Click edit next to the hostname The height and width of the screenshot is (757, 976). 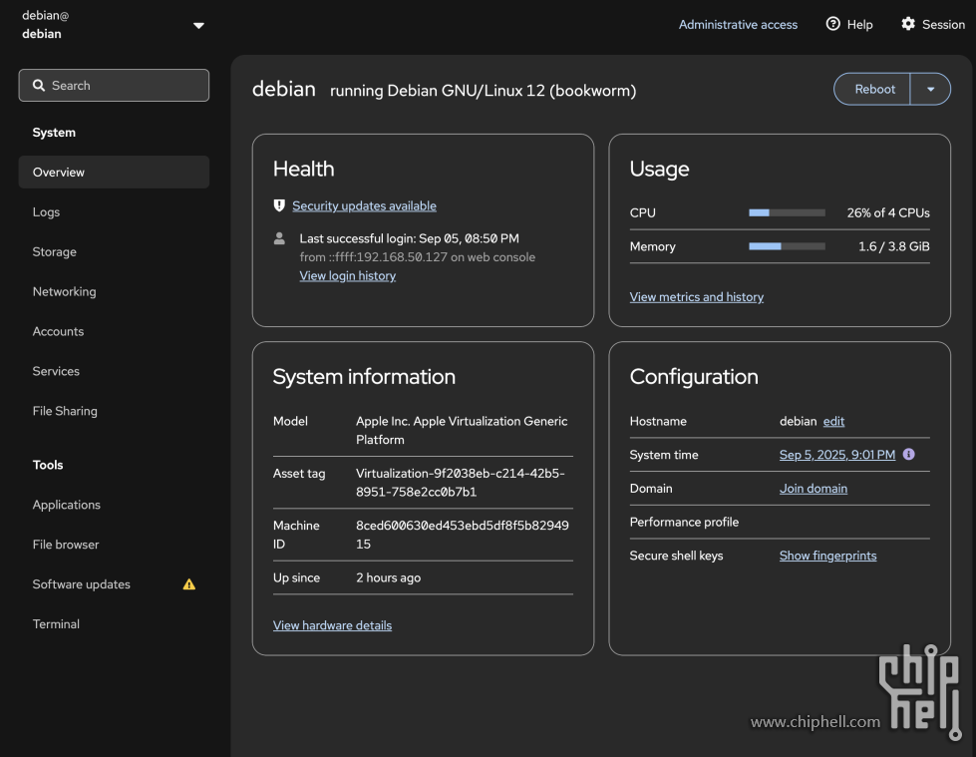point(833,422)
